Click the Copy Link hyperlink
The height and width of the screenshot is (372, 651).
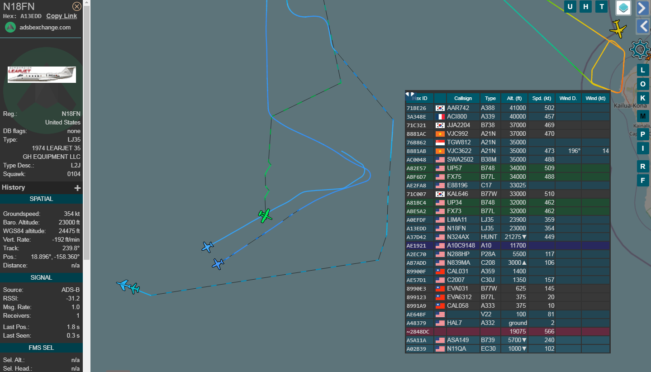point(62,16)
